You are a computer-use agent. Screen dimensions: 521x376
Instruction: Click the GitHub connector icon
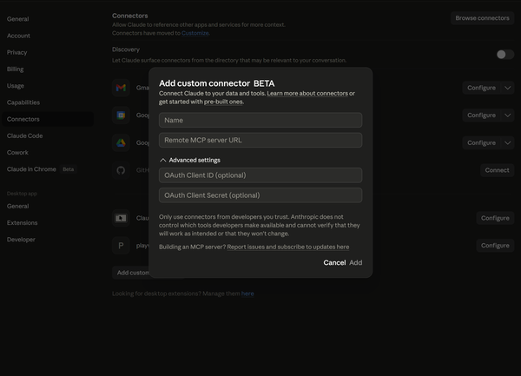point(121,170)
